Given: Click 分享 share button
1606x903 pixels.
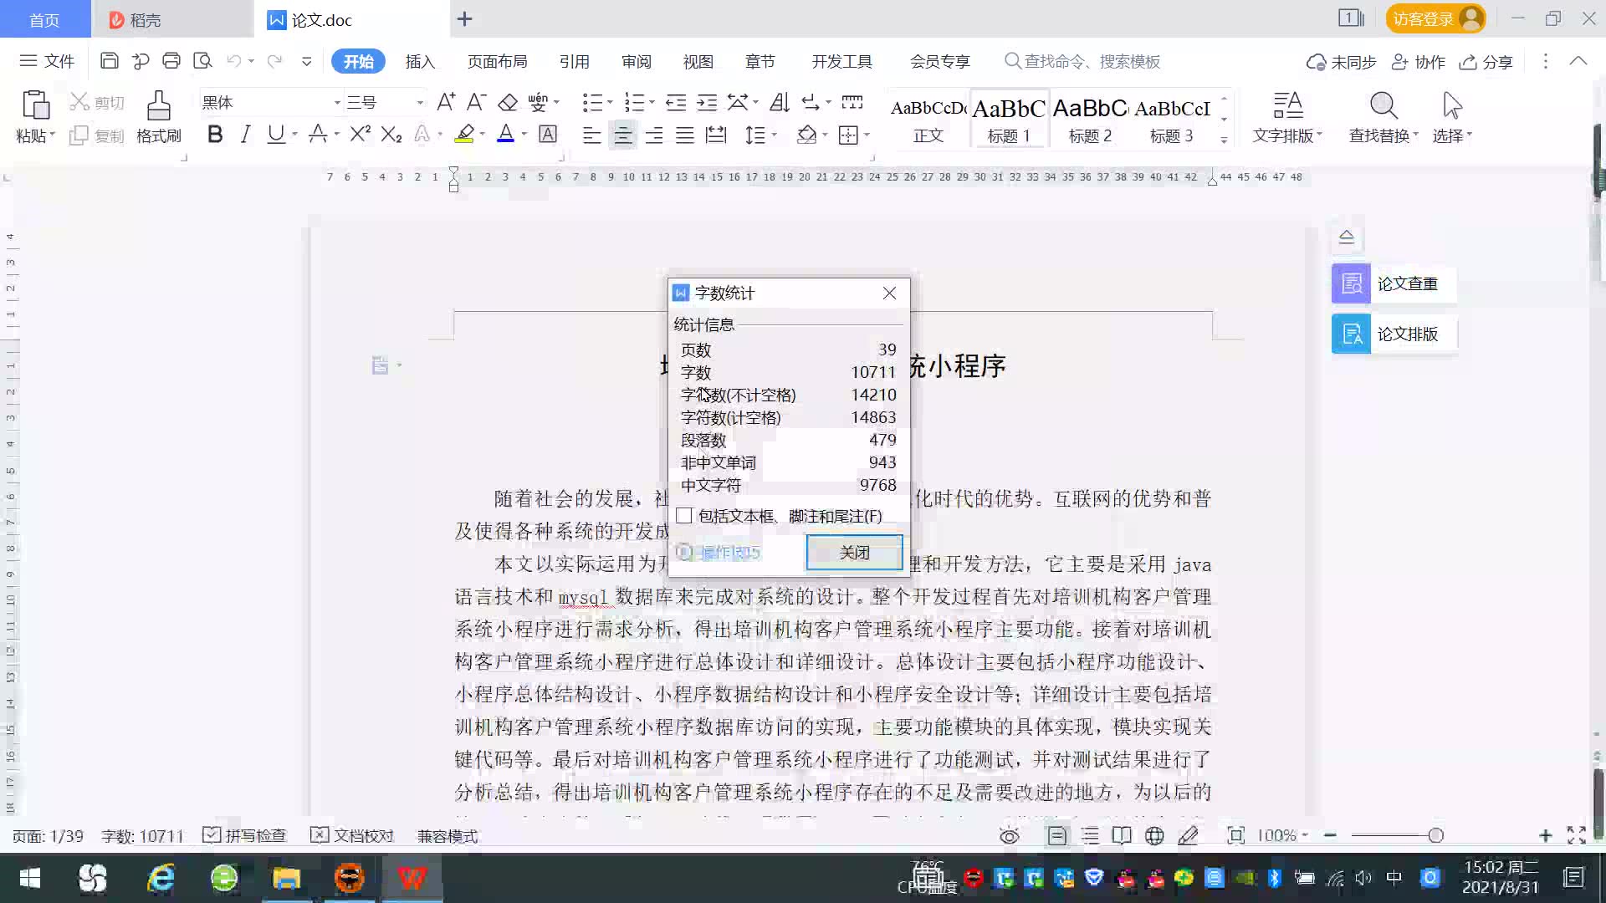Looking at the screenshot, I should [1486, 61].
